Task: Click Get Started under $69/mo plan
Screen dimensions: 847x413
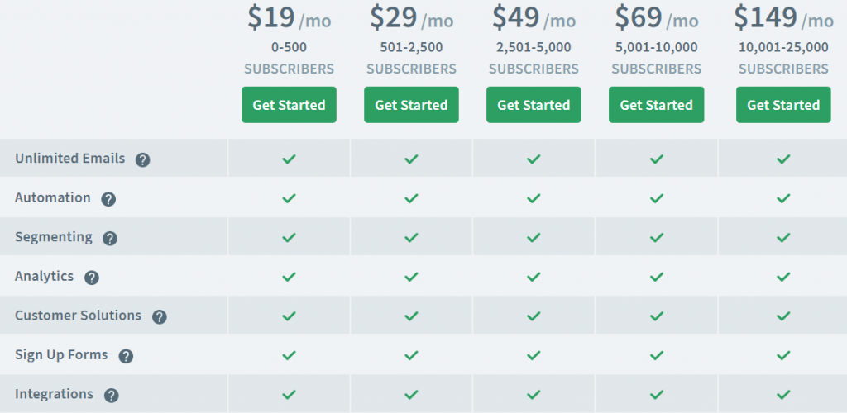Action: (x=656, y=105)
